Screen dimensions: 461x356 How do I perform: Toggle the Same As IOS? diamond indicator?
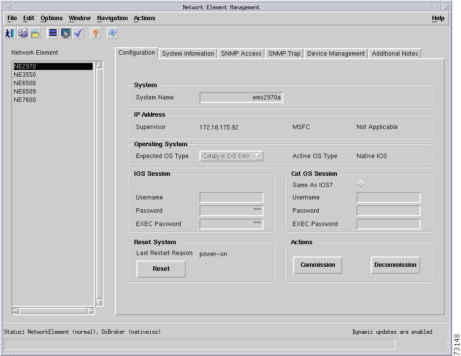pyautogui.click(x=361, y=184)
